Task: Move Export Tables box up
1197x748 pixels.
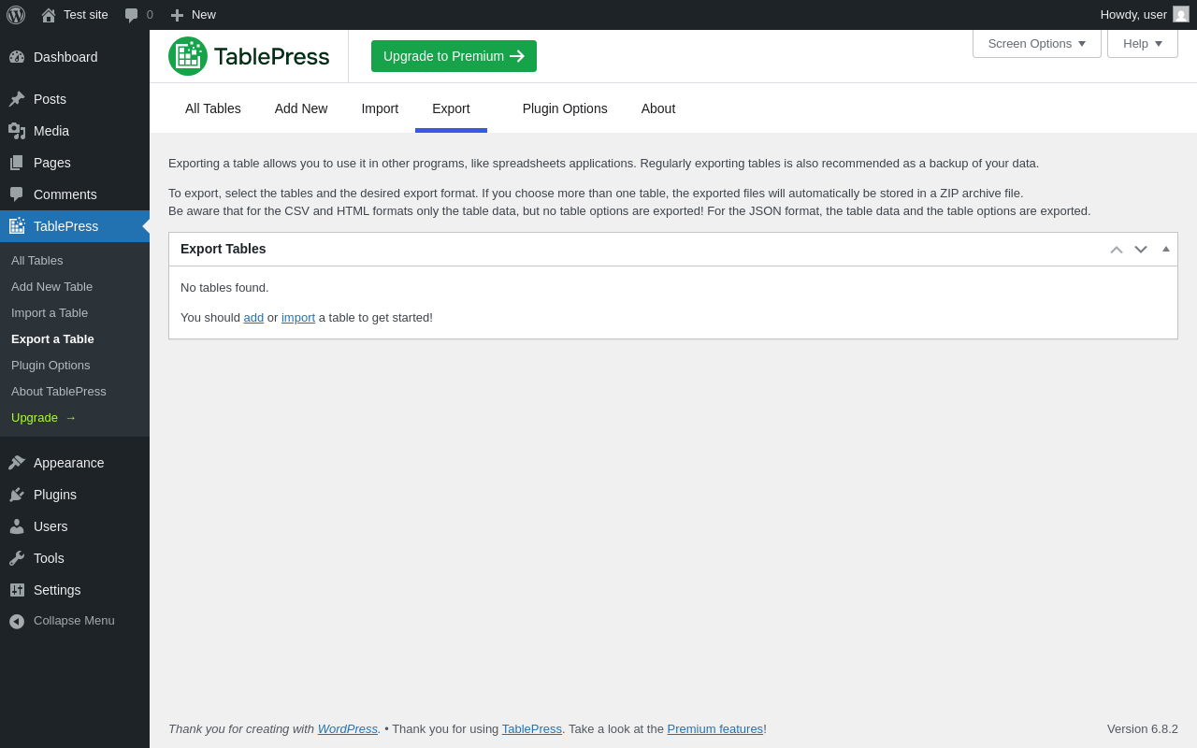Action: (x=1117, y=250)
